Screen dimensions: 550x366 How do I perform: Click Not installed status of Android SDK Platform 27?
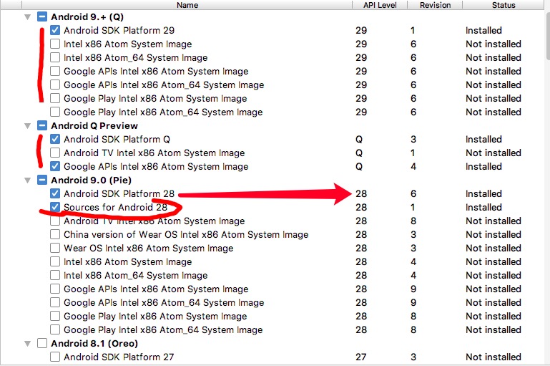[493, 357]
